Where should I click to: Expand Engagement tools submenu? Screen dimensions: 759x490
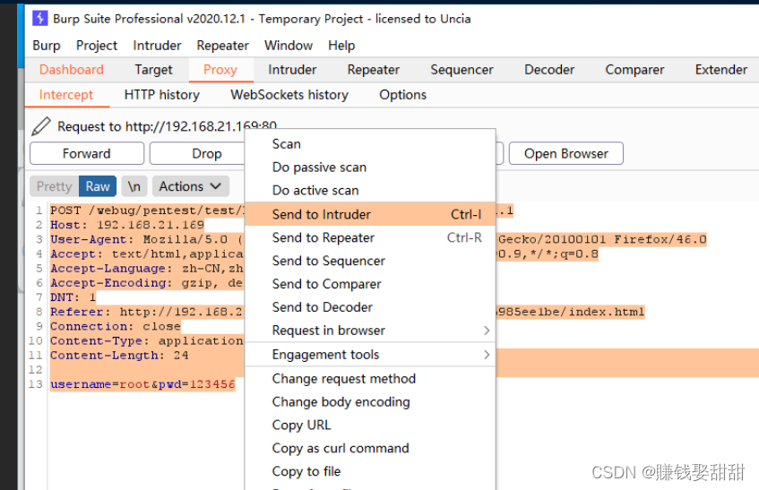click(x=370, y=355)
